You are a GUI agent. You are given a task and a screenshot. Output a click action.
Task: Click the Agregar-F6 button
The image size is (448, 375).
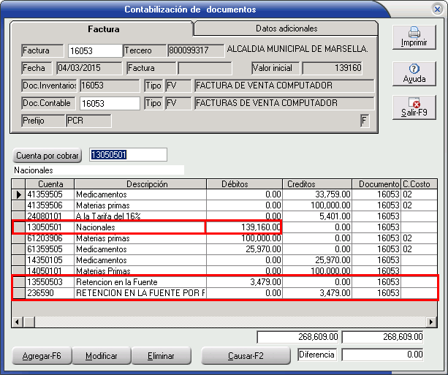point(42,356)
